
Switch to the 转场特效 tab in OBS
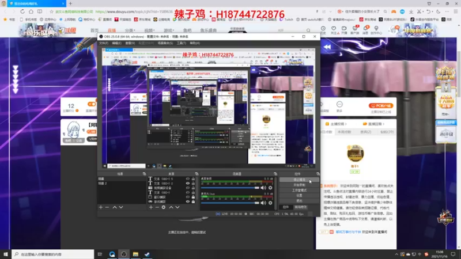[x=300, y=207]
